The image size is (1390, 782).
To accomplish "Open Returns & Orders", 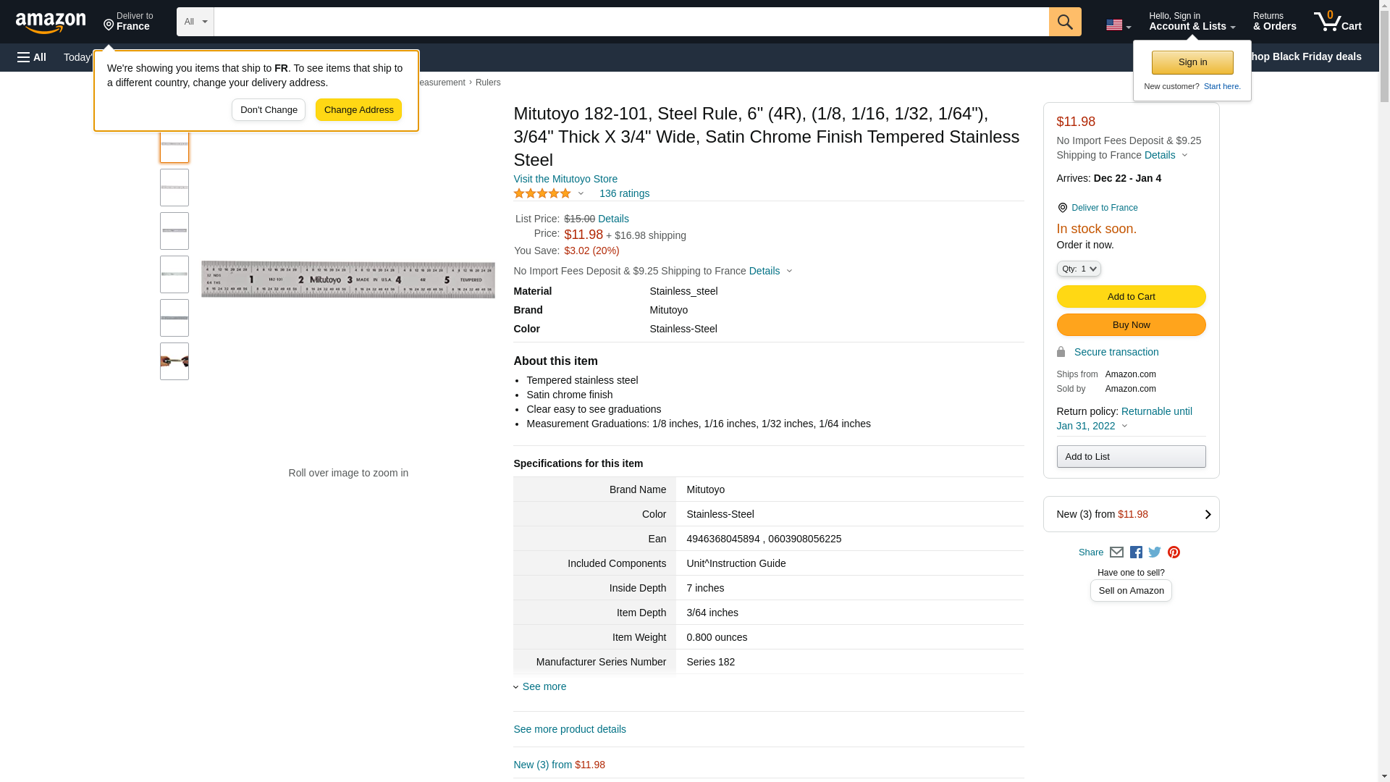I will pos(1274,22).
